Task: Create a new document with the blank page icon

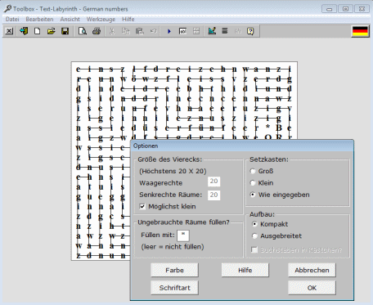Action: tap(38, 31)
